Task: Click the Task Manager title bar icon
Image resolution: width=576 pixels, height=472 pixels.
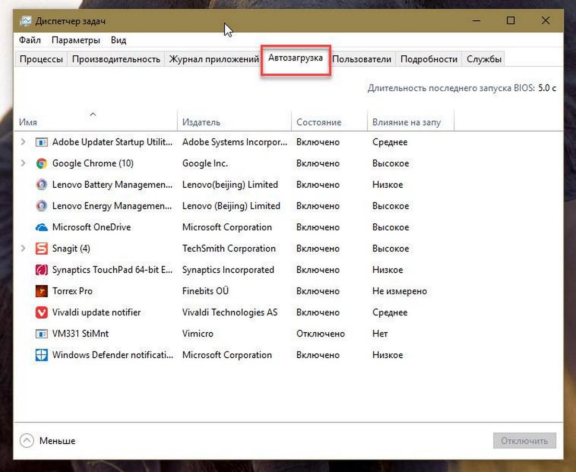Action: point(25,21)
